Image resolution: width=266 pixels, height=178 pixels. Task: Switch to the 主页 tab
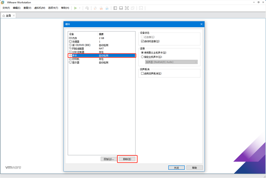pyautogui.click(x=8, y=15)
